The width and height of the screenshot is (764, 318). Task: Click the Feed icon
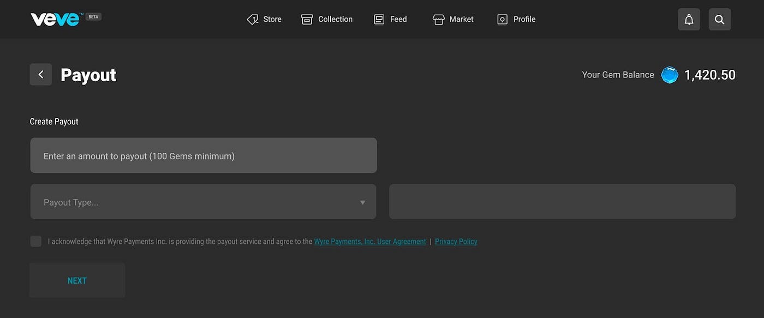coord(379,19)
